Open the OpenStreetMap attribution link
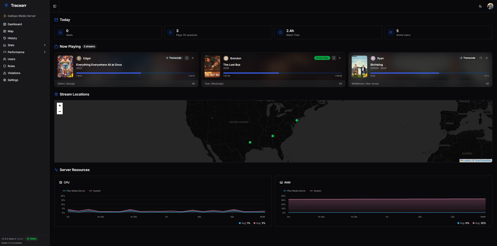 pos(483,160)
